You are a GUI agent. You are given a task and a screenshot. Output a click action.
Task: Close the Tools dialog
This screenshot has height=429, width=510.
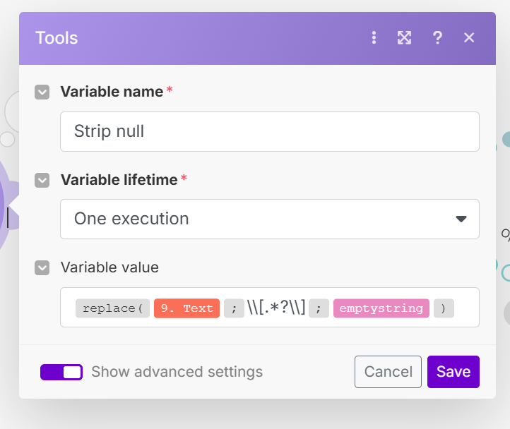pyautogui.click(x=469, y=38)
